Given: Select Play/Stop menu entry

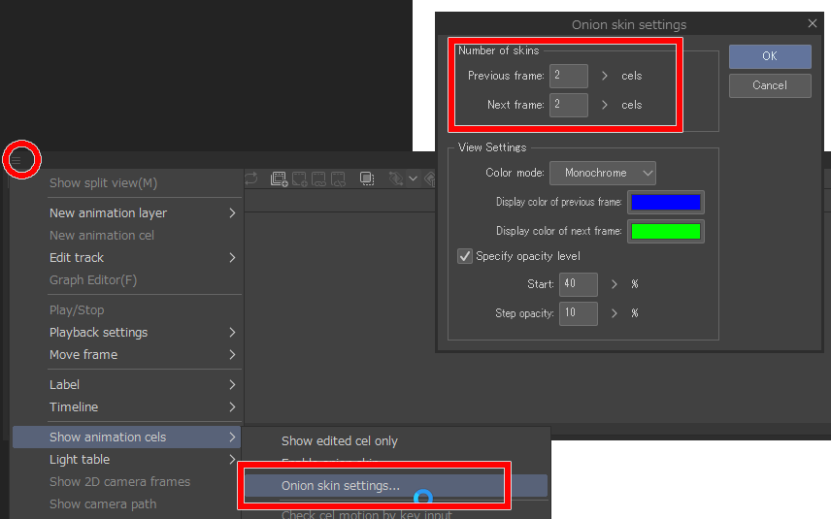Looking at the screenshot, I should tap(126, 309).
